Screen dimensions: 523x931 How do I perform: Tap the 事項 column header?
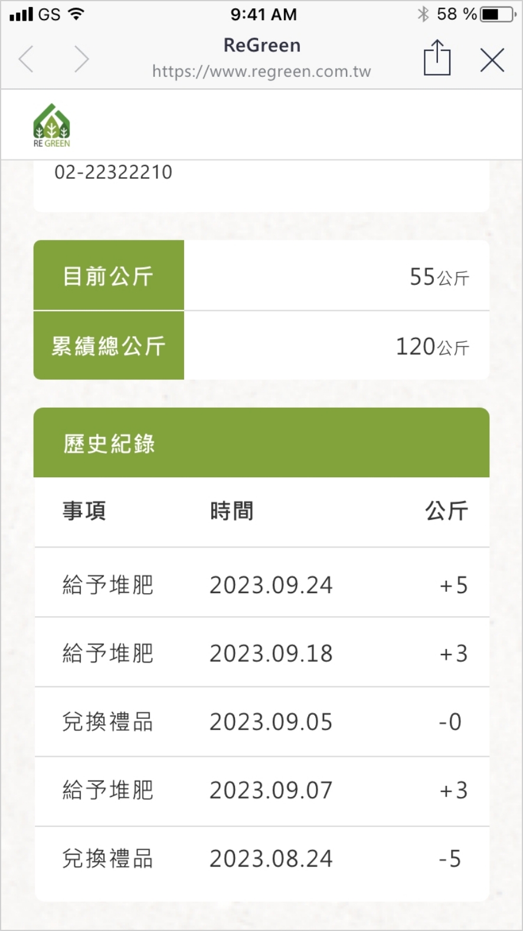point(84,511)
